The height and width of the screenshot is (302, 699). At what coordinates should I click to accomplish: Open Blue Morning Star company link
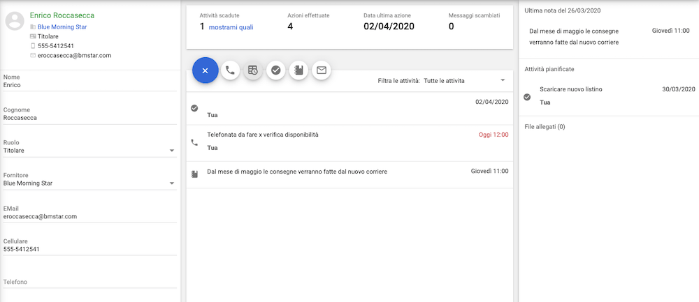[x=62, y=27]
